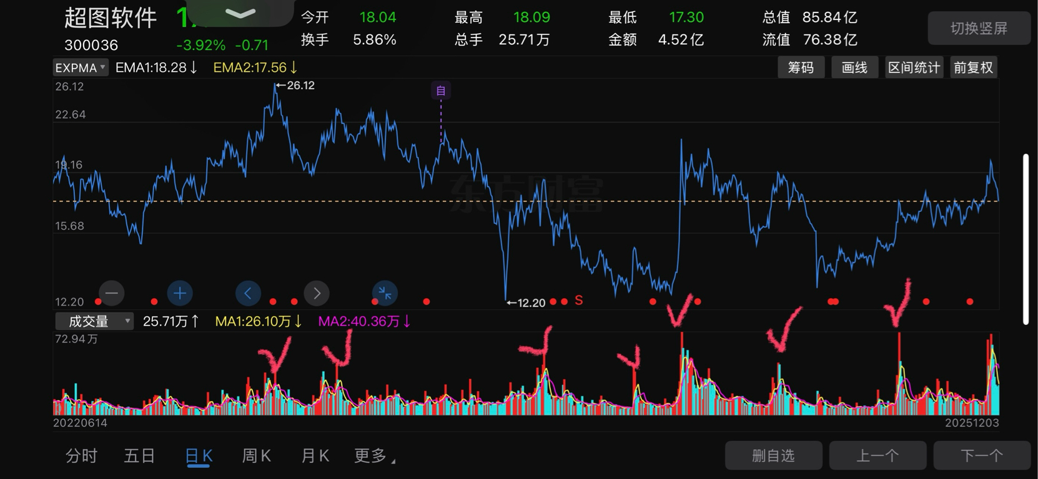
Task: Tap start date 20220614 label
Action: 80,423
